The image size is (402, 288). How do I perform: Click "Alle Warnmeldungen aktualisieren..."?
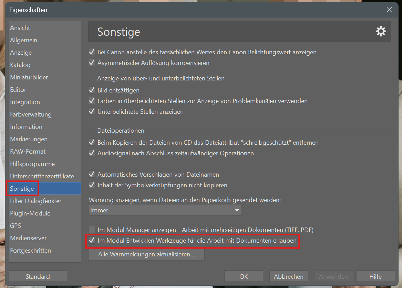click(146, 254)
